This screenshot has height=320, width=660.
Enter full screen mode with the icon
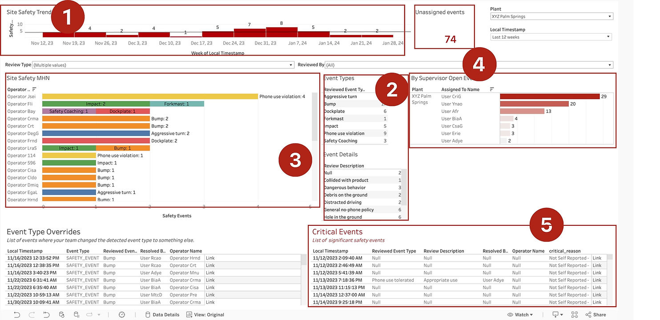(x=575, y=315)
